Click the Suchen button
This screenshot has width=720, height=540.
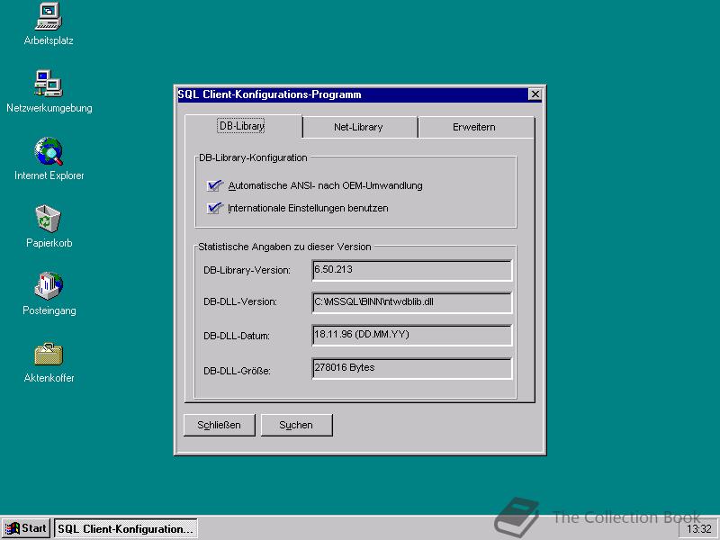click(x=297, y=425)
